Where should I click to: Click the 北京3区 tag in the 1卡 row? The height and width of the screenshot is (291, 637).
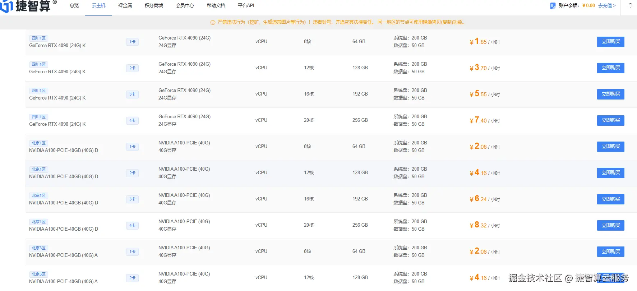(x=38, y=248)
